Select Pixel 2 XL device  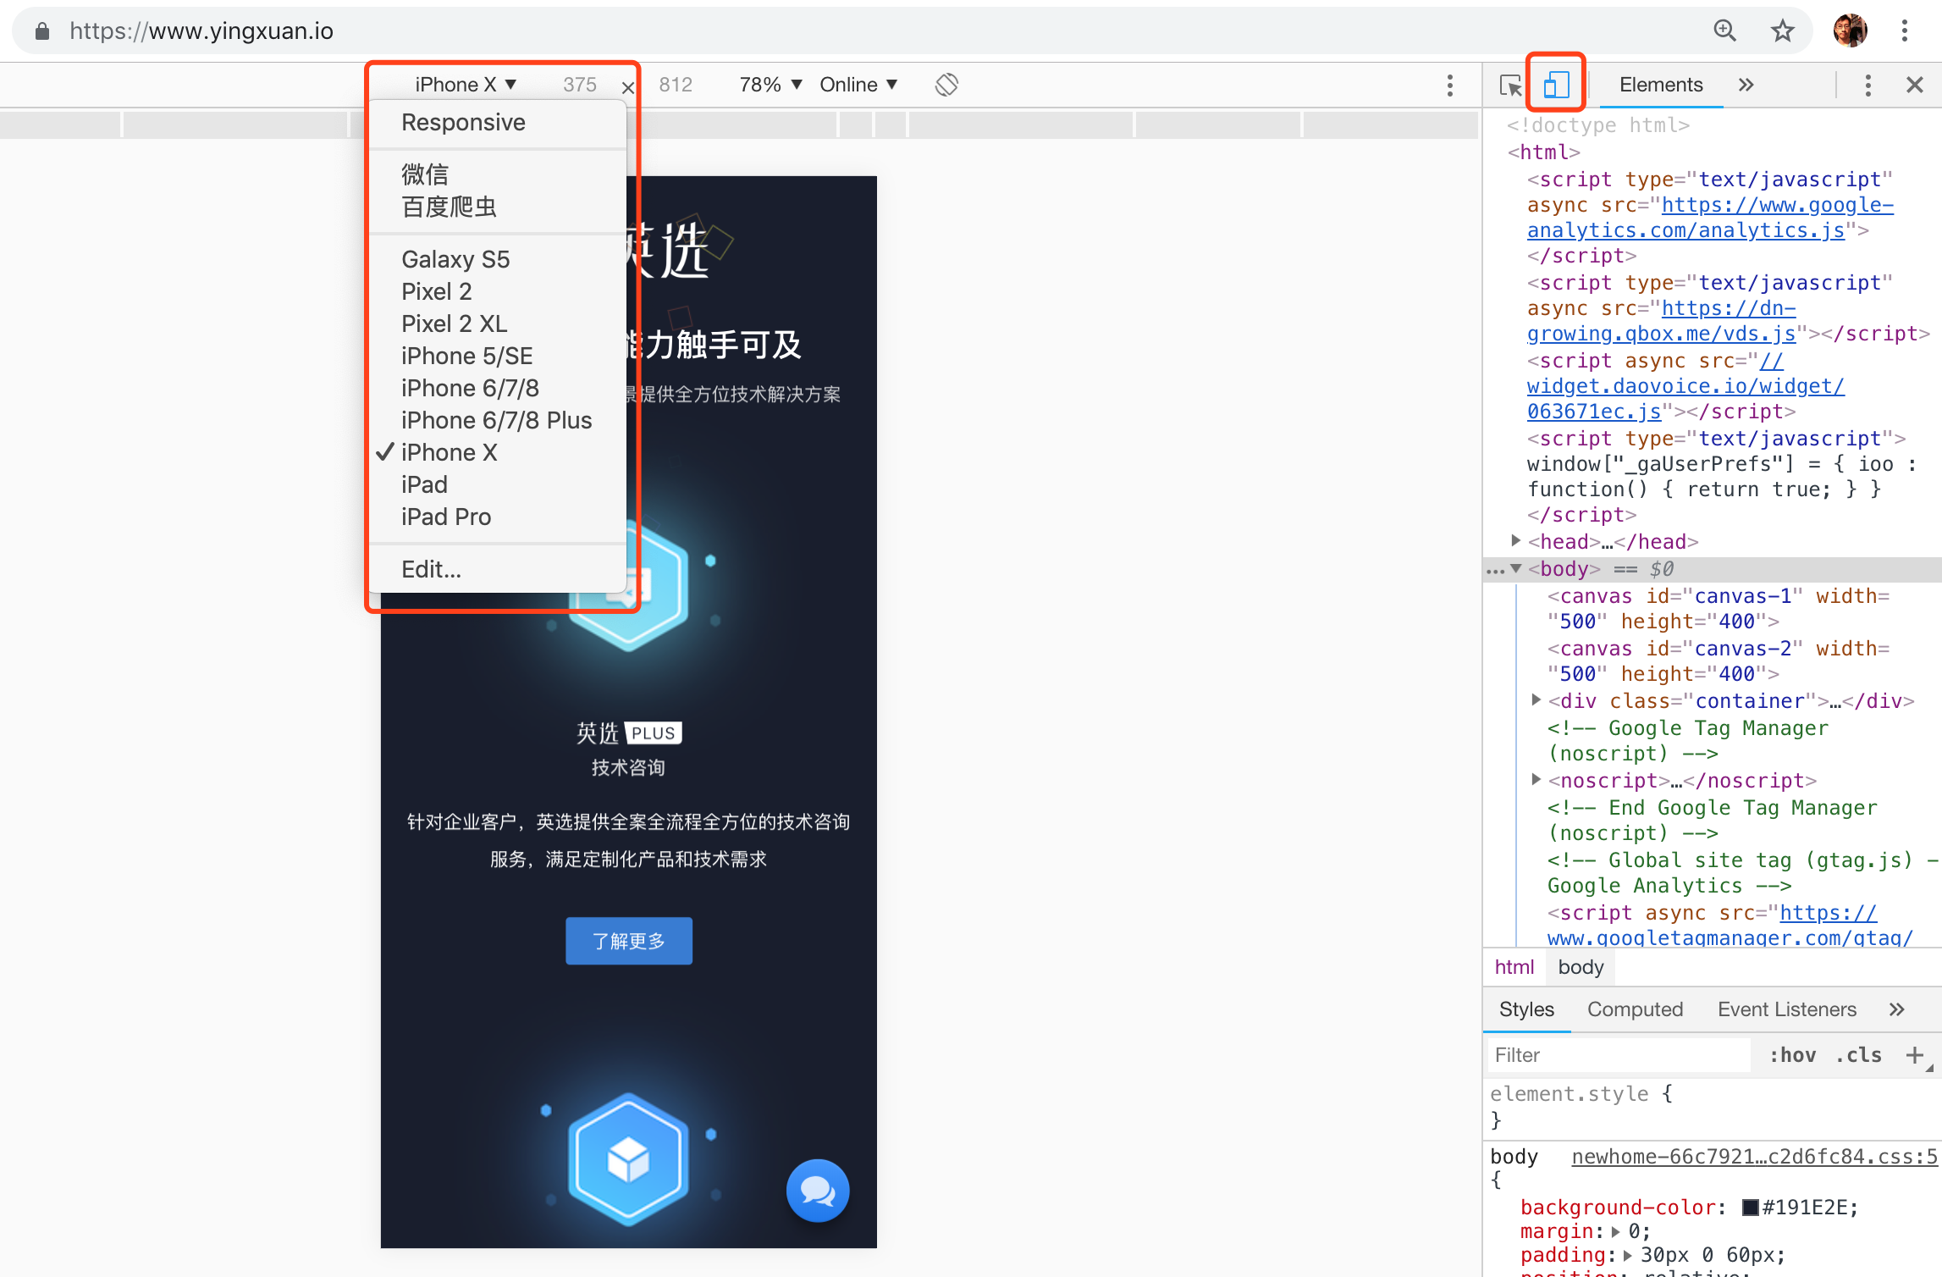498,323
